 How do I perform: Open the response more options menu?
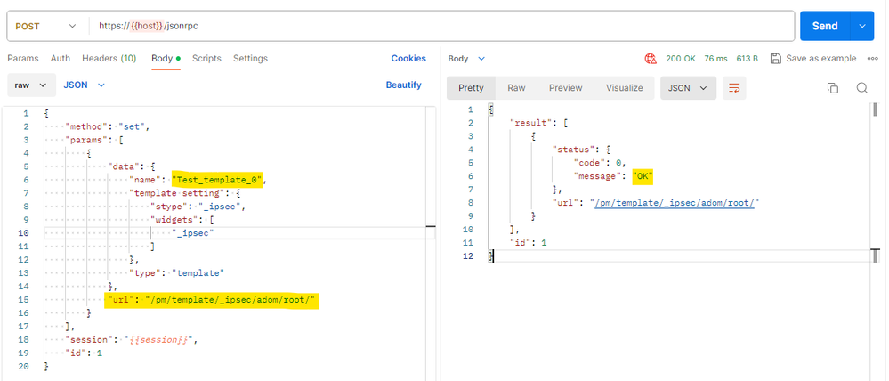coord(873,59)
